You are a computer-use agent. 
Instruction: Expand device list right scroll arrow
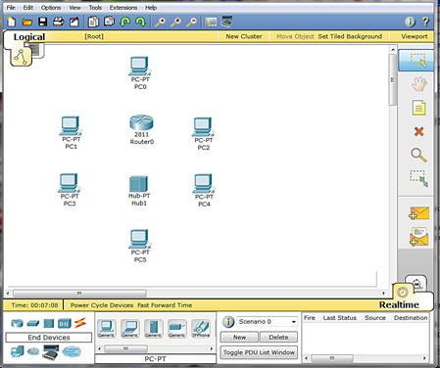pos(212,348)
